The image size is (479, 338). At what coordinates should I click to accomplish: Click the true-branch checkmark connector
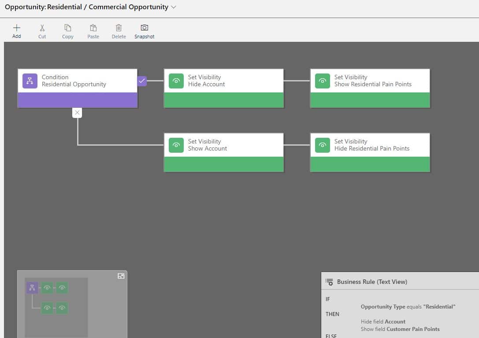[x=142, y=81]
